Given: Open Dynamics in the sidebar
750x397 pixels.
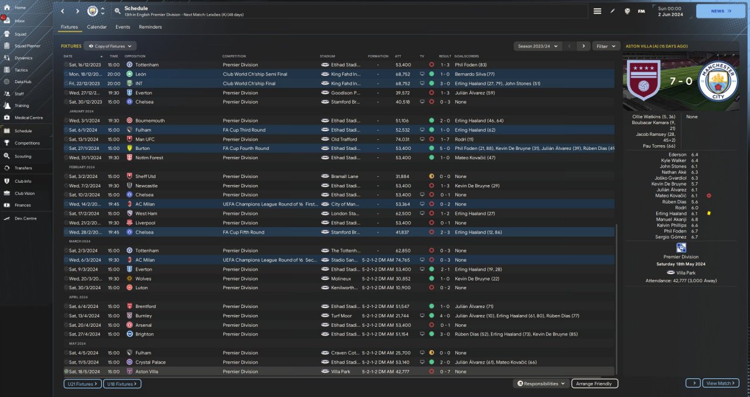Looking at the screenshot, I should coord(23,58).
